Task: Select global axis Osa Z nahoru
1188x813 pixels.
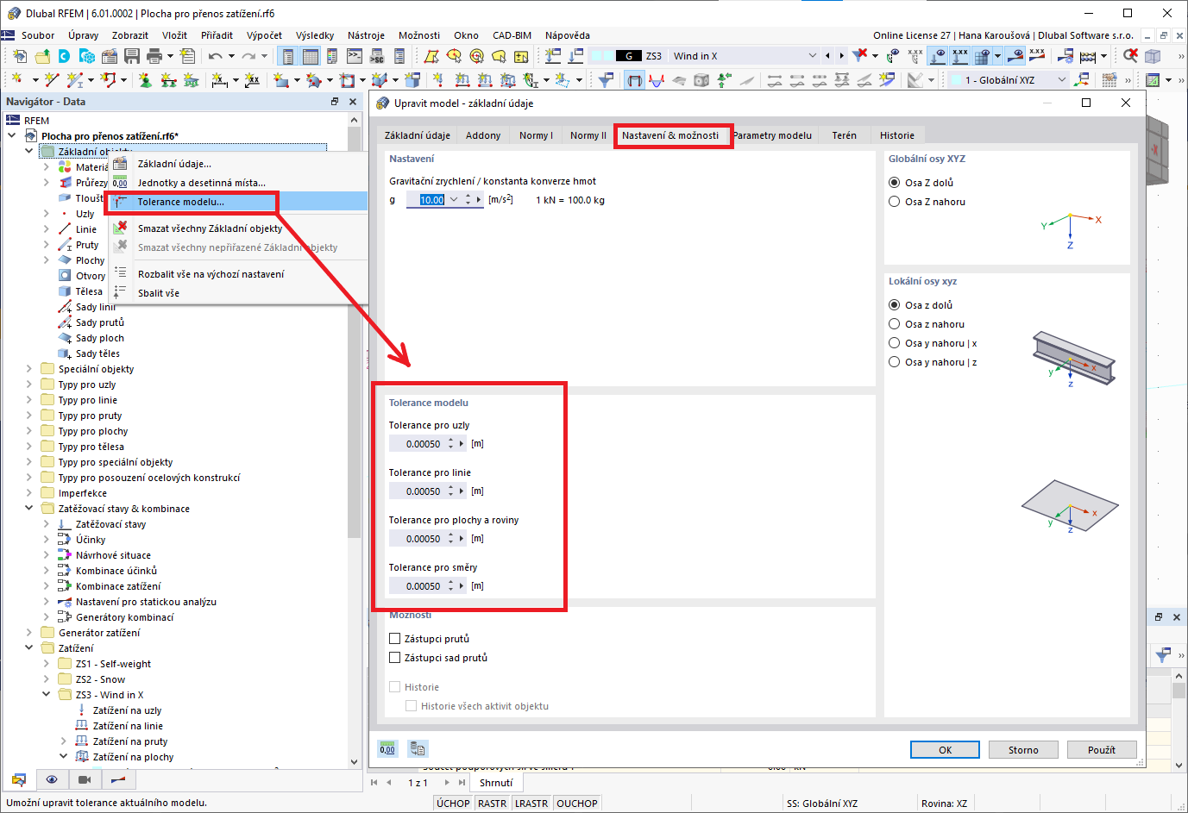Action: [x=895, y=202]
